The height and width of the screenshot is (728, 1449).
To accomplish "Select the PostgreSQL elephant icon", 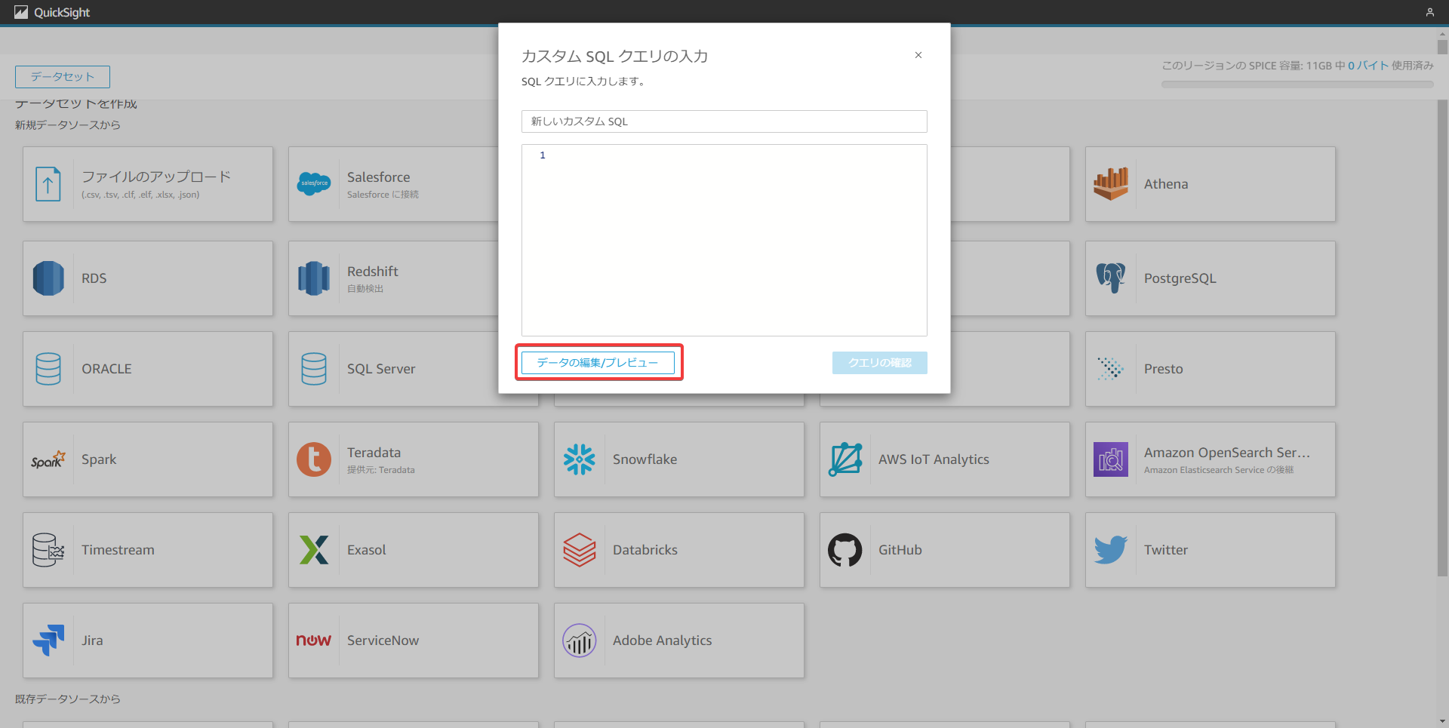I will (1111, 278).
